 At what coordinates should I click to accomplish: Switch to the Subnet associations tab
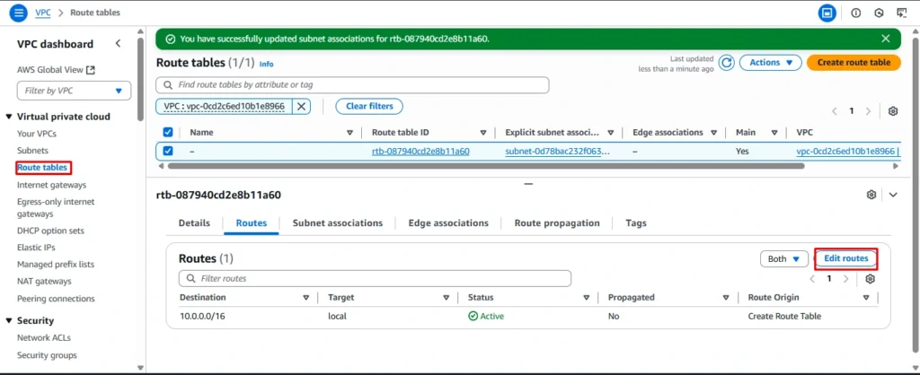coord(338,223)
